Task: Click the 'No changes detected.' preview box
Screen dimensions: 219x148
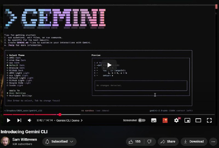Action: pos(141,85)
